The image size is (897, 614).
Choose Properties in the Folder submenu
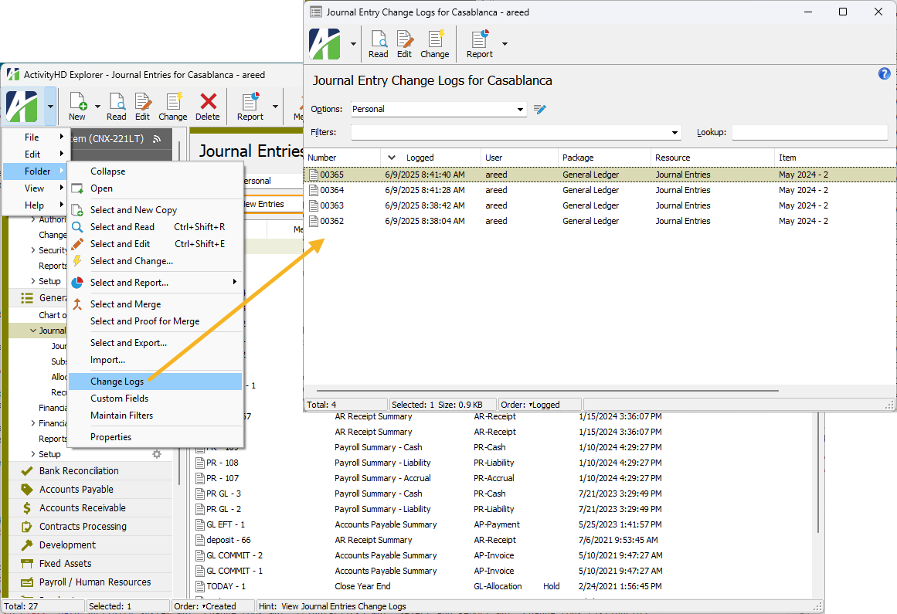coord(155,437)
